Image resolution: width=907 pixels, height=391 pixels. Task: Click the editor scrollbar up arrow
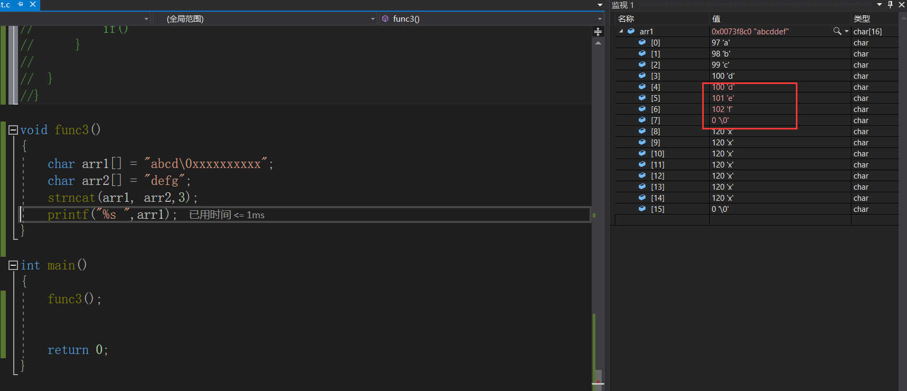598,43
